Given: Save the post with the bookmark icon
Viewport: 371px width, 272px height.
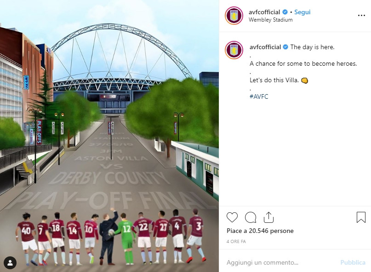Looking at the screenshot, I should 361,217.
